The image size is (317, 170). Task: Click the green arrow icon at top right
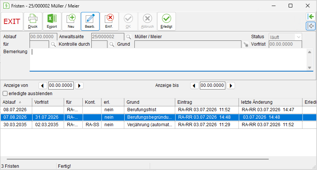click(311, 16)
